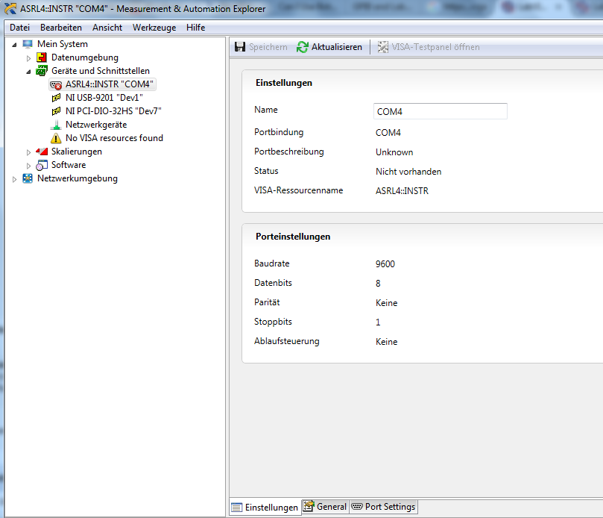603x518 pixels.
Task: Click the Aktualisieren button label
Action: tap(336, 47)
